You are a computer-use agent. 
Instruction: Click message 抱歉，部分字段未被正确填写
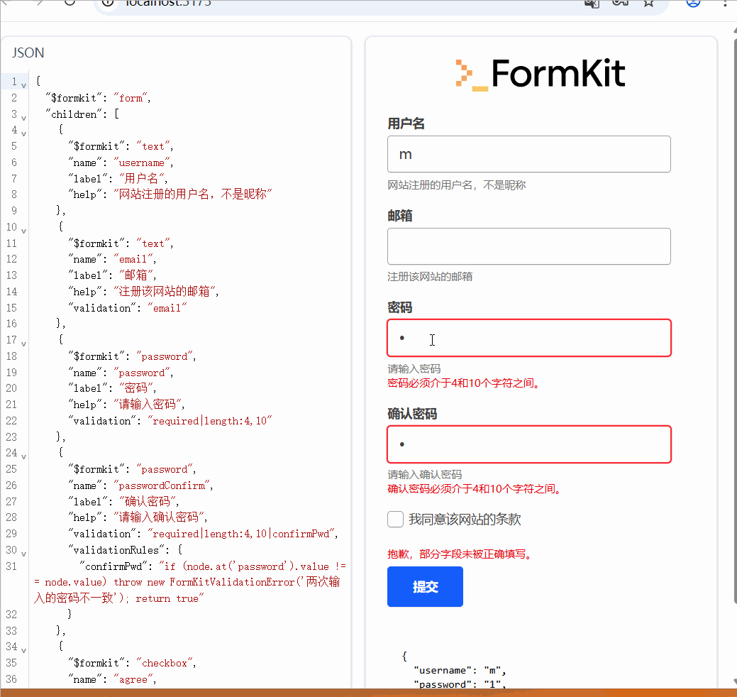[459, 554]
